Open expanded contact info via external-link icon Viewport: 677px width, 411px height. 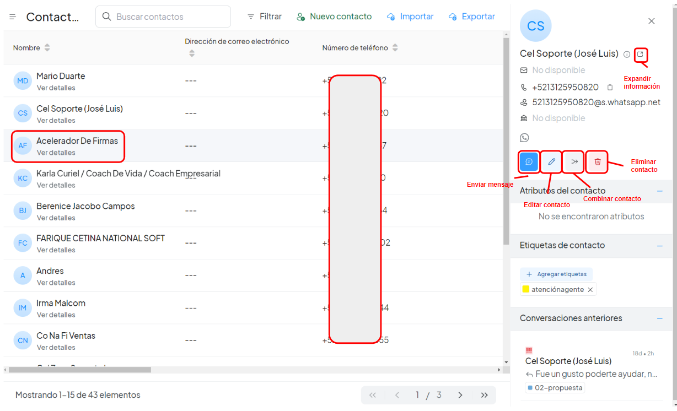(640, 54)
